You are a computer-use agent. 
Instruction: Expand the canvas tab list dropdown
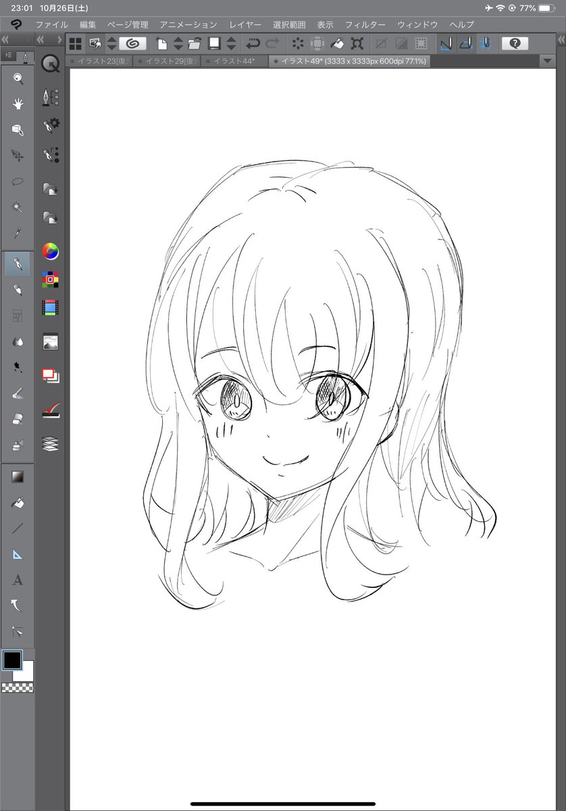click(x=548, y=61)
